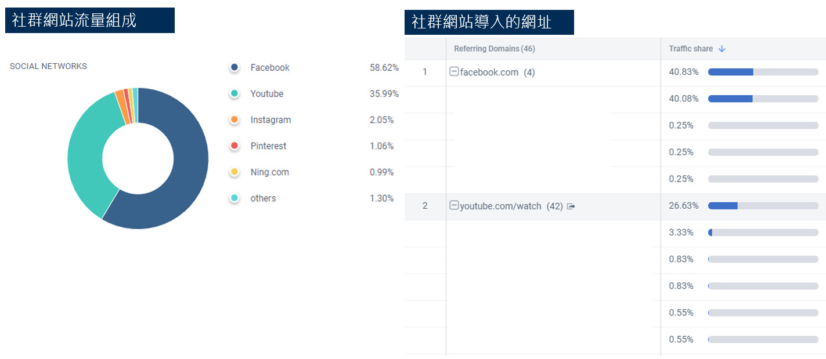Collapse the youtube.com/watch domain group
Viewport: 826px width, 359px height.
[x=454, y=206]
